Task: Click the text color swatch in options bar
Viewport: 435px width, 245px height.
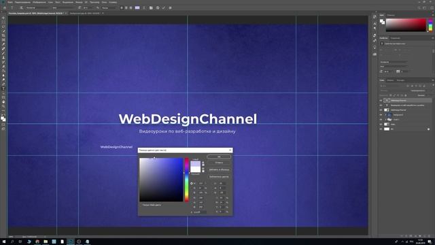Action: pyautogui.click(x=137, y=7)
